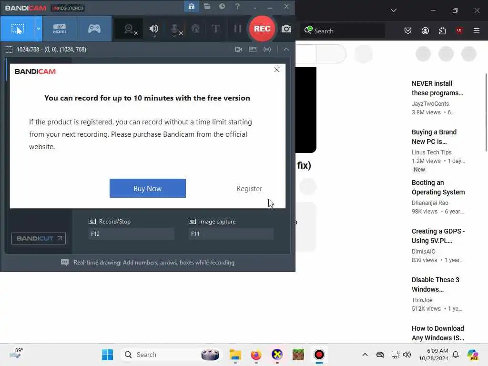Open the browser Pocket save icon

pyautogui.click(x=408, y=30)
